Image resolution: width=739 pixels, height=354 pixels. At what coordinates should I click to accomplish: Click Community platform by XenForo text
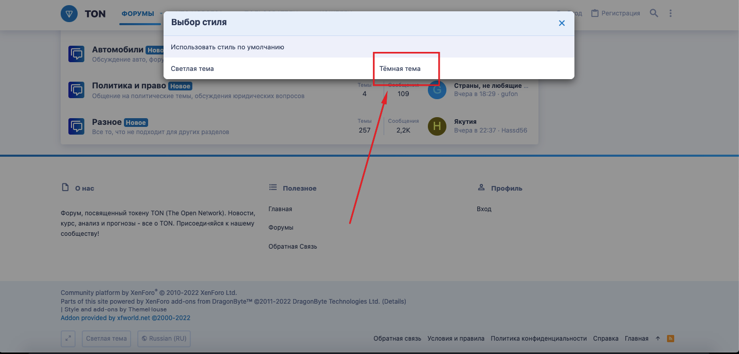pyautogui.click(x=149, y=293)
